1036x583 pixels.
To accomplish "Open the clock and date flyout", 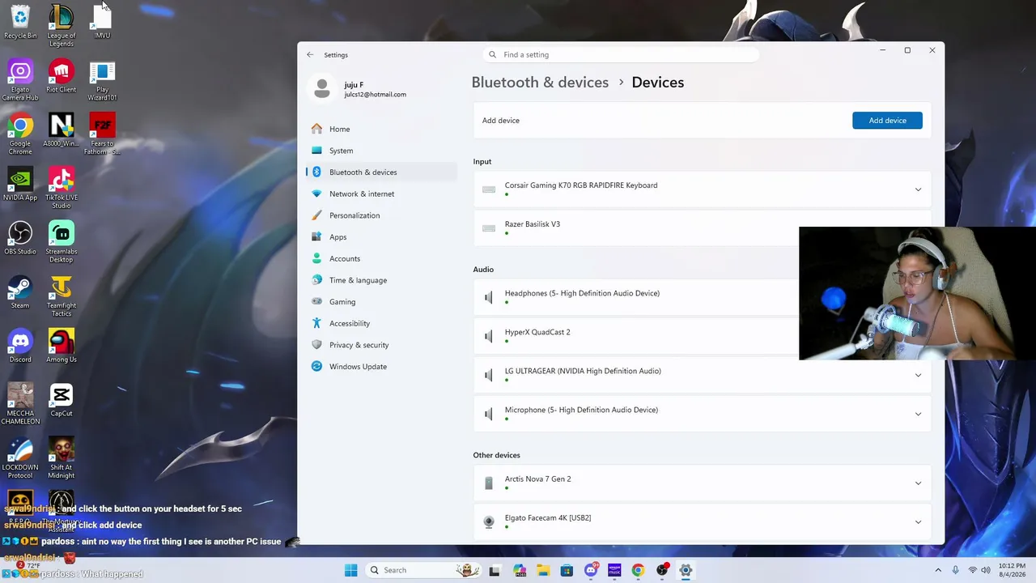I will point(1012,570).
